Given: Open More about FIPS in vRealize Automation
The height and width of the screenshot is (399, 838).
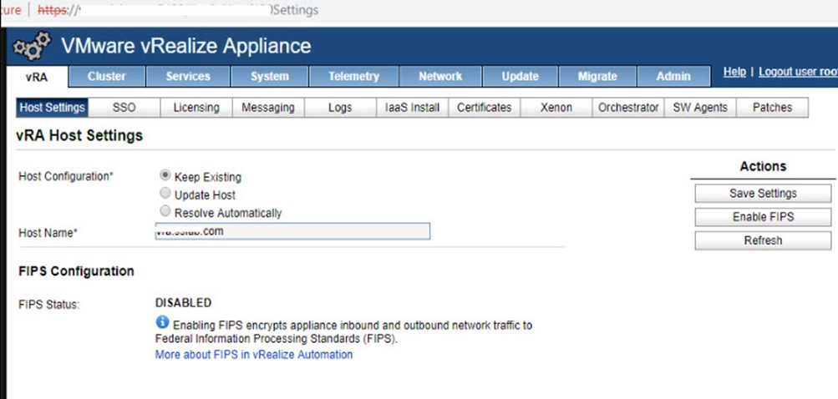Looking at the screenshot, I should (x=254, y=355).
